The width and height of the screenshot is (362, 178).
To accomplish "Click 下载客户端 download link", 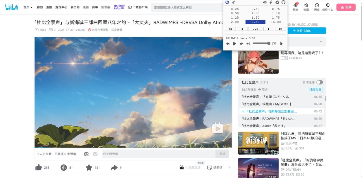I will [x=138, y=7].
